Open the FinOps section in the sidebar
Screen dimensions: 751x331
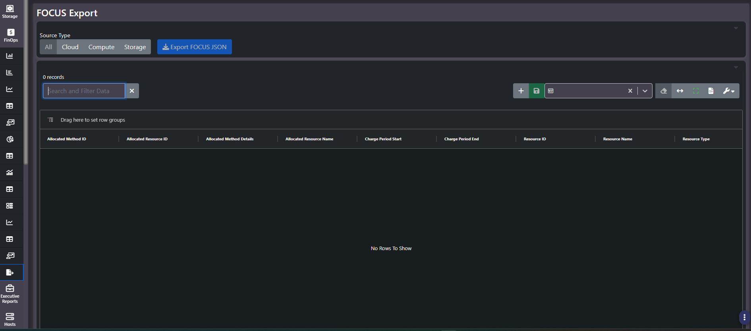11,35
